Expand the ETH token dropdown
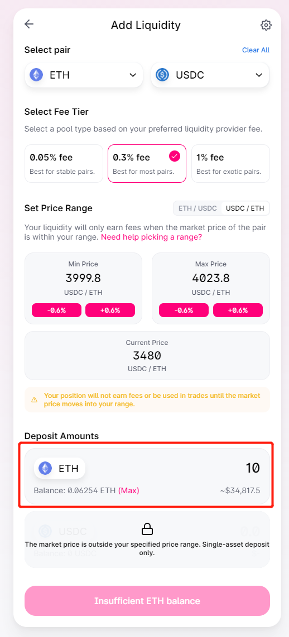The width and height of the screenshot is (289, 637). tap(84, 75)
